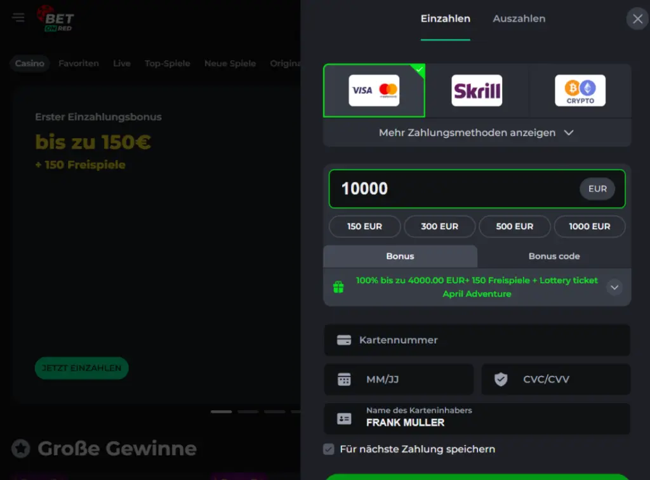Open the Live category
The width and height of the screenshot is (650, 480).
(122, 63)
